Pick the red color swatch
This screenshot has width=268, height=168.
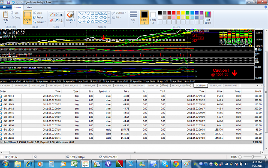pyautogui.click(x=174, y=13)
